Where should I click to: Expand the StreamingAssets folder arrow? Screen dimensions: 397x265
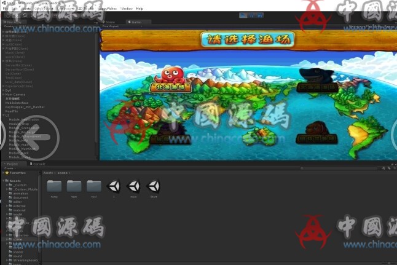coord(7,260)
